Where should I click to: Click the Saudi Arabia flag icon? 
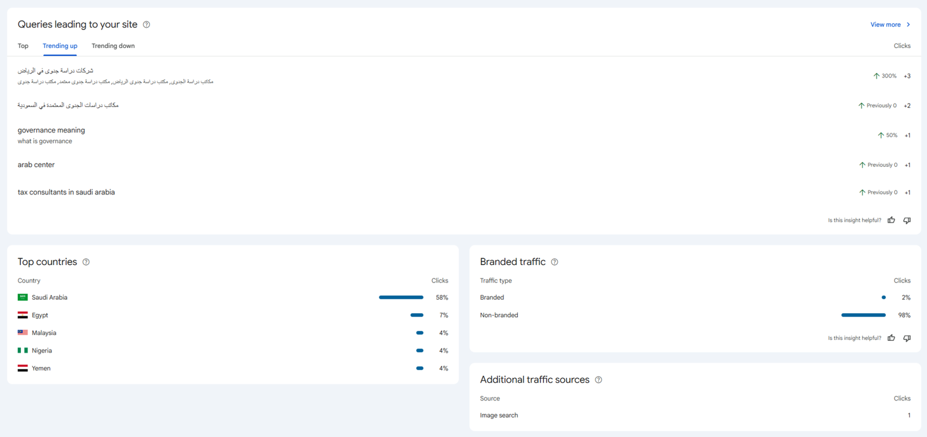[23, 298]
